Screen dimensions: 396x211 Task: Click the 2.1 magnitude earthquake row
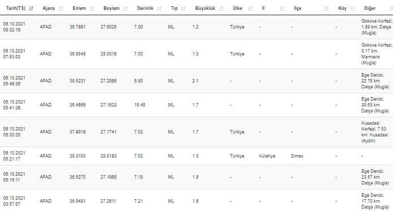coord(197,81)
